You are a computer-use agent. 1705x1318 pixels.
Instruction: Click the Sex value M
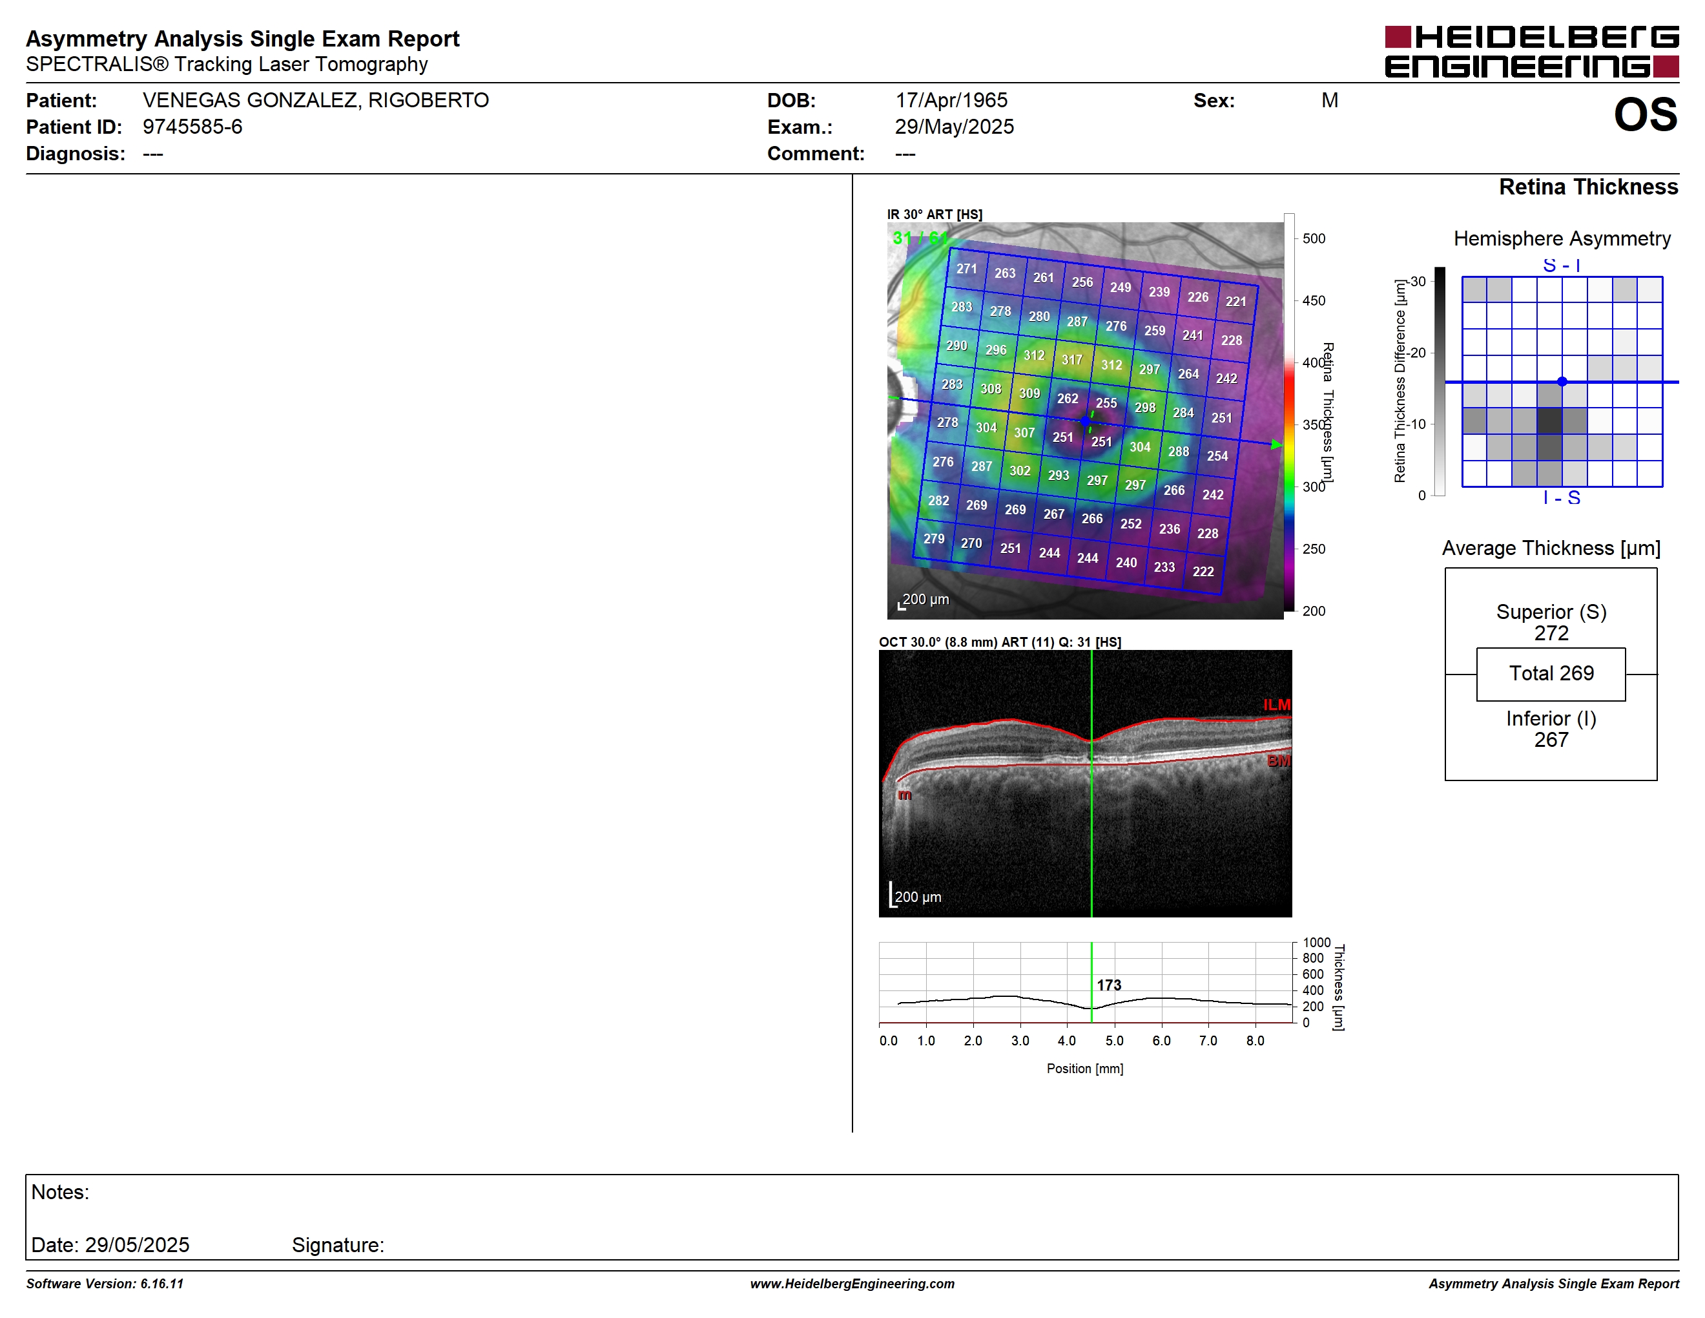[1330, 100]
